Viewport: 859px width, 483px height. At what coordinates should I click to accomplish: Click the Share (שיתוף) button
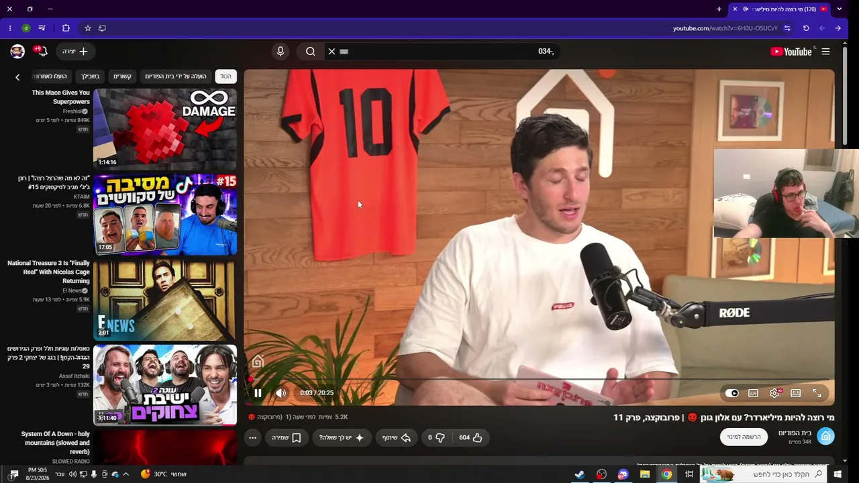click(397, 437)
